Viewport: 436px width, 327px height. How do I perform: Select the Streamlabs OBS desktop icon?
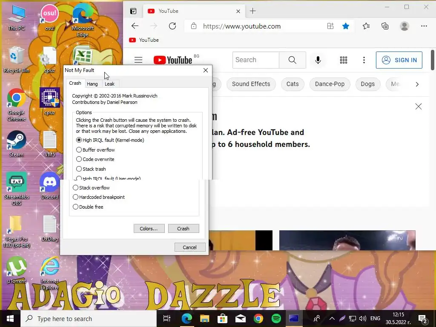(x=16, y=189)
